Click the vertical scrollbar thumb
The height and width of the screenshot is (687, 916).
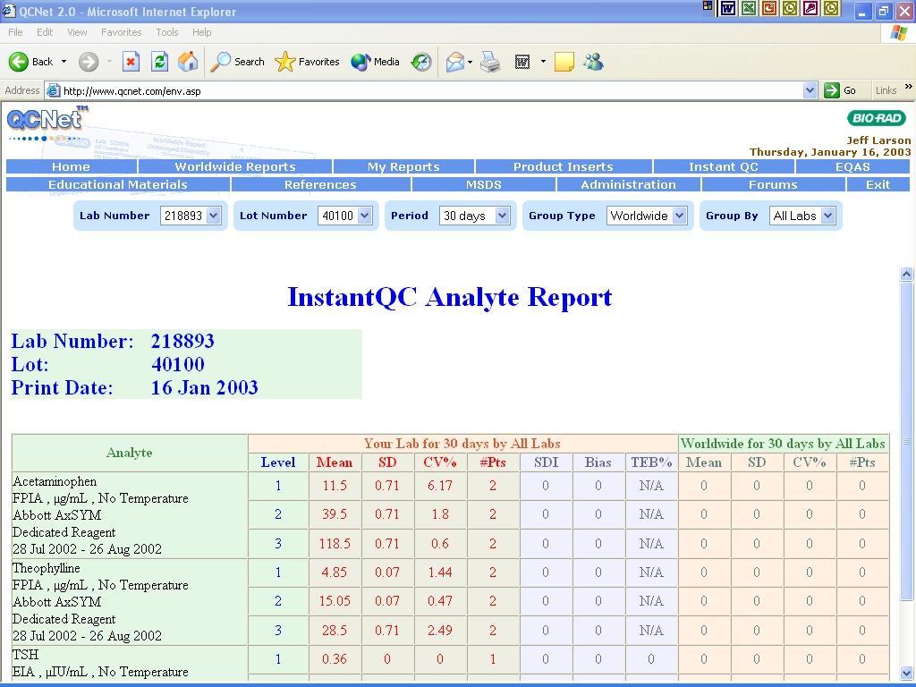907,440
